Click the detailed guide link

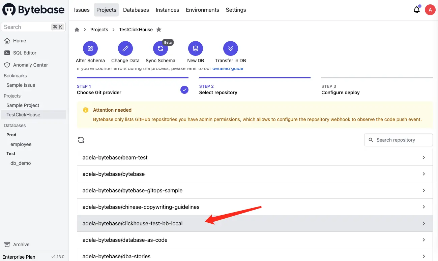click(228, 68)
